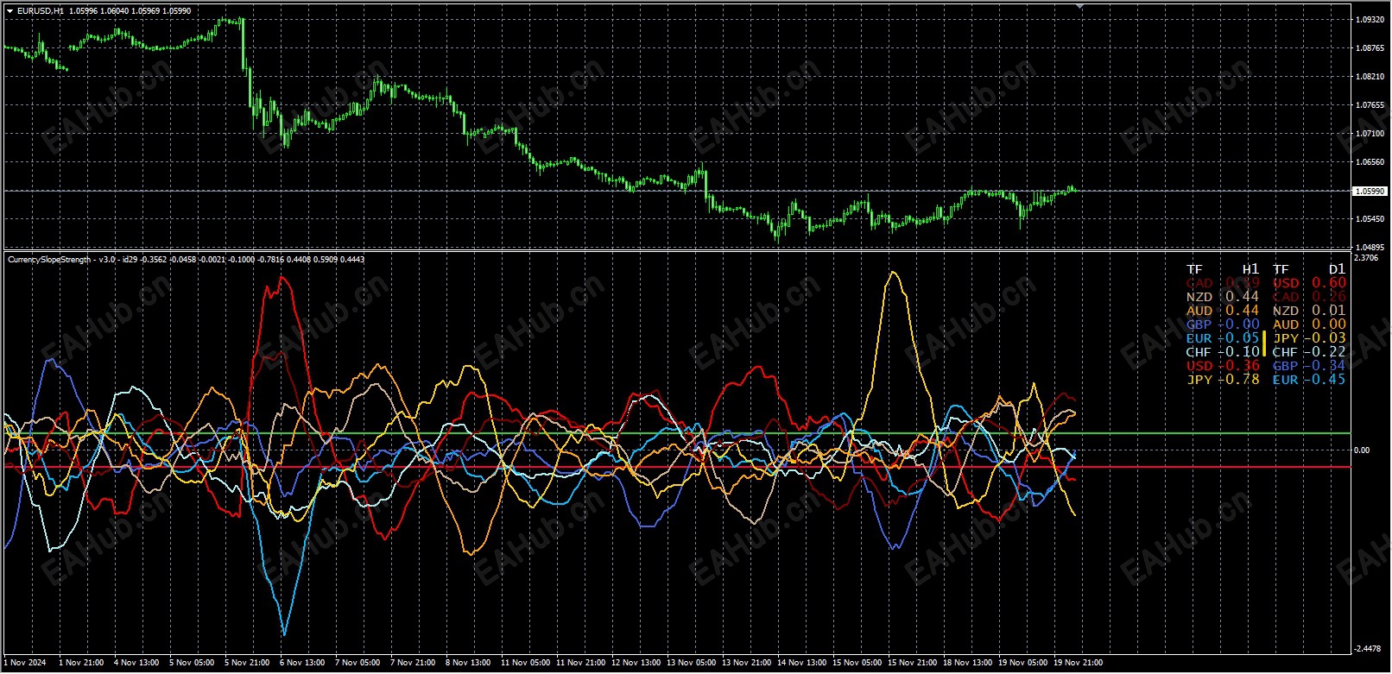Viewport: 1392px width, 674px height.
Task: Click the 7 Nov 05:00 time label
Action: click(x=357, y=663)
